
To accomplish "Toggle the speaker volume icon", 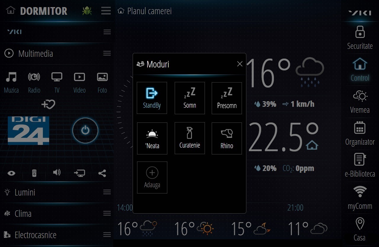I will [x=57, y=173].
